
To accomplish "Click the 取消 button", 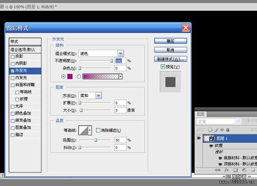I will click(x=170, y=50).
